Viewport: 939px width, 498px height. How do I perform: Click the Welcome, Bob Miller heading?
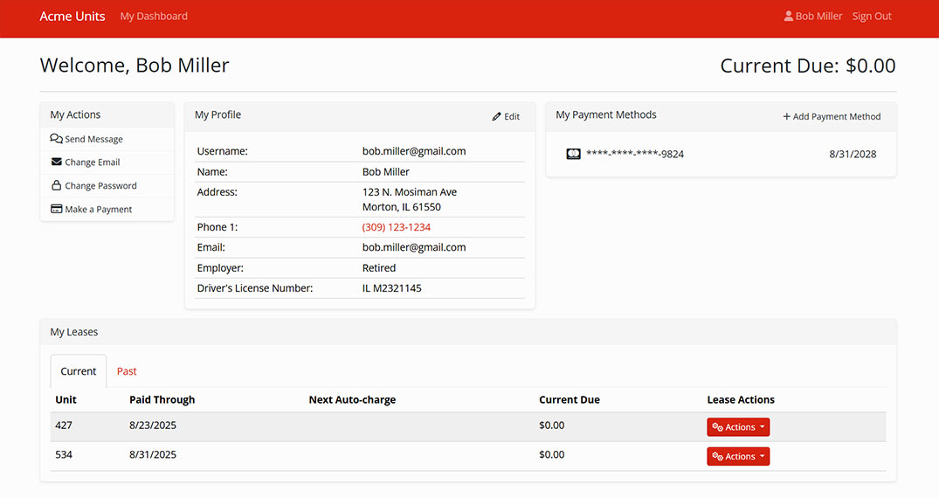pyautogui.click(x=135, y=65)
